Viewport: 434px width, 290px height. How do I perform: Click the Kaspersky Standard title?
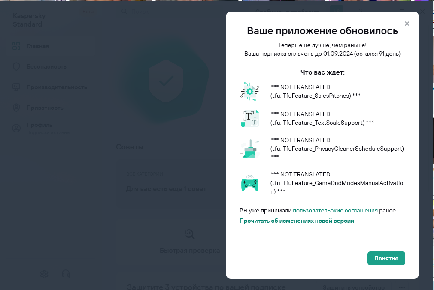(29, 20)
